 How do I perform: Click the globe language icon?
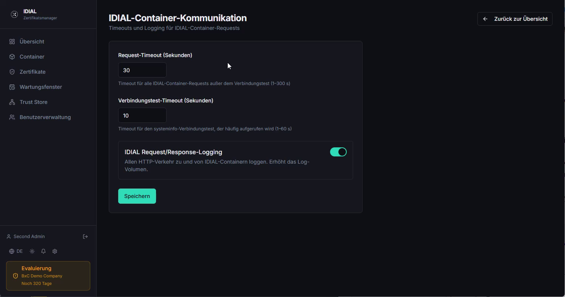pos(12,251)
